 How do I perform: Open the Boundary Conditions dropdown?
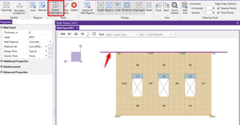coord(20,8)
